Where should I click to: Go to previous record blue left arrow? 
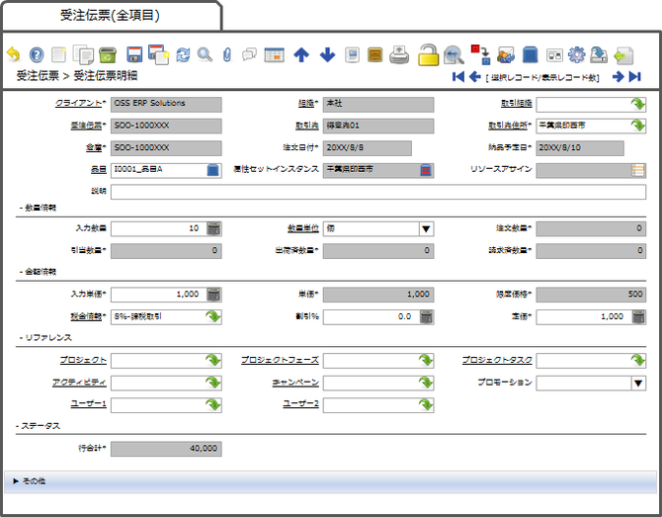click(x=475, y=77)
